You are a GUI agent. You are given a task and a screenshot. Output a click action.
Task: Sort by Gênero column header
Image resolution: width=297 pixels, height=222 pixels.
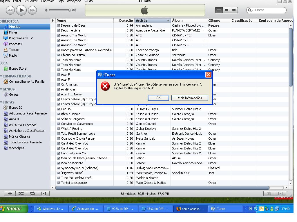218,21
